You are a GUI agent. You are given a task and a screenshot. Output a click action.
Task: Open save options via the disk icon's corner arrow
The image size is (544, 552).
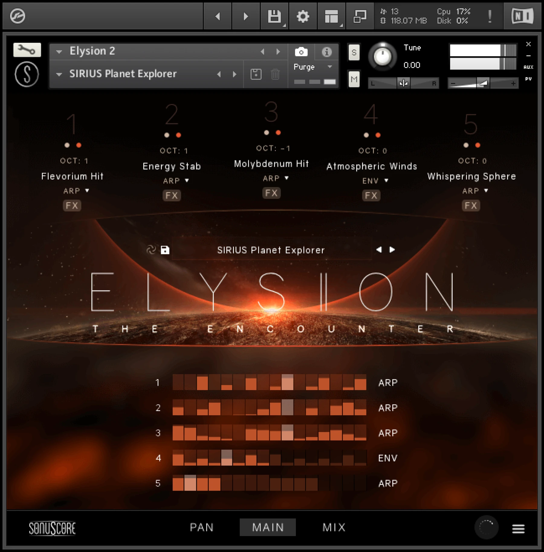284,26
